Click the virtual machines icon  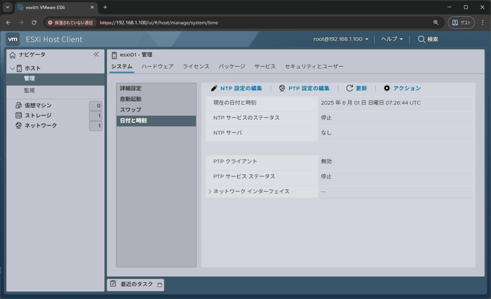pos(18,105)
